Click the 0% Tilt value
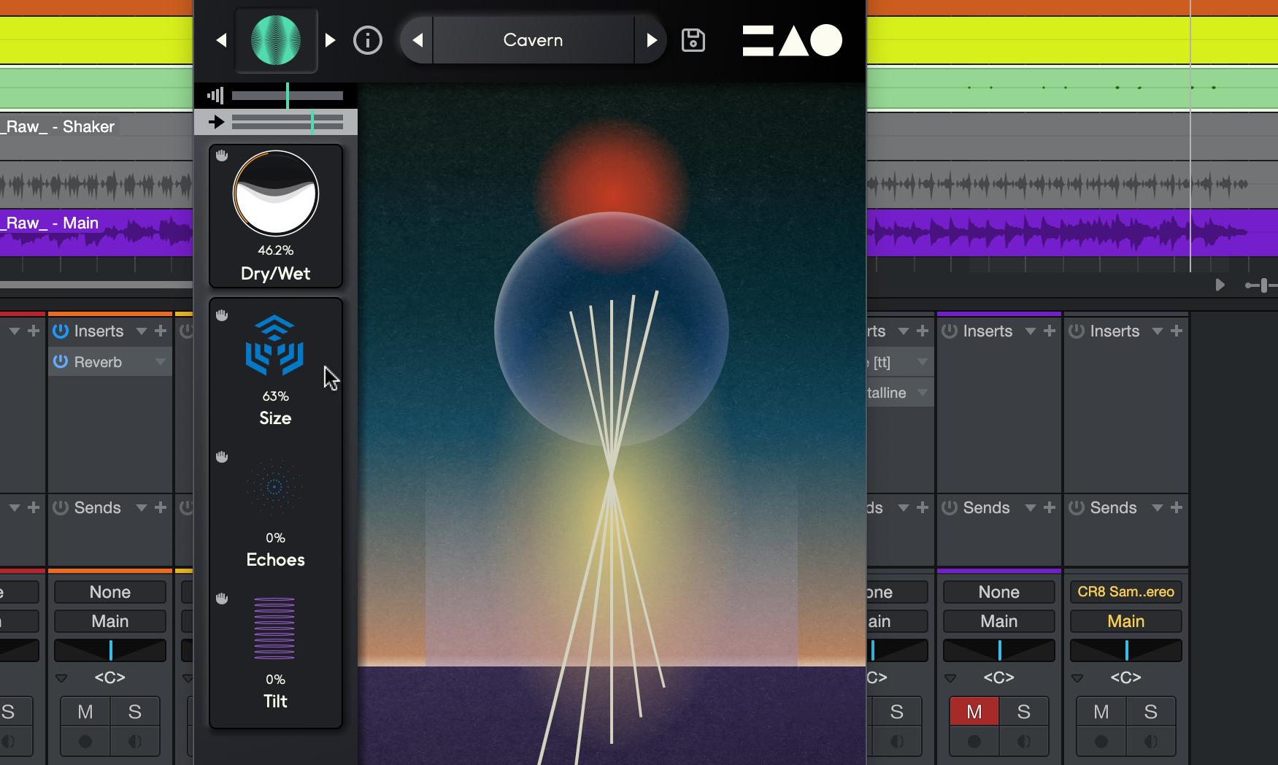The image size is (1278, 765). [276, 680]
